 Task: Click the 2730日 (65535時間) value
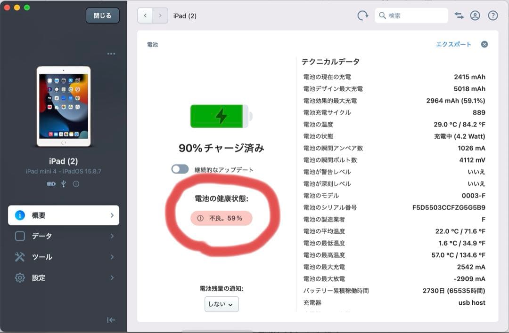(454, 291)
